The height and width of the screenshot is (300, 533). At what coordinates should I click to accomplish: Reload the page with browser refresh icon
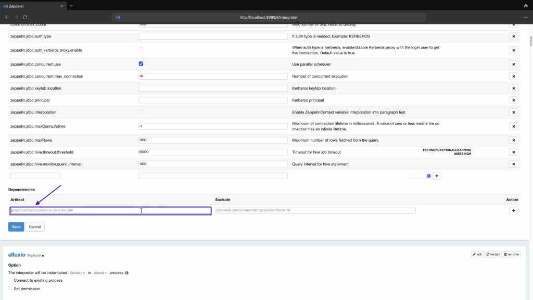[x=24, y=17]
